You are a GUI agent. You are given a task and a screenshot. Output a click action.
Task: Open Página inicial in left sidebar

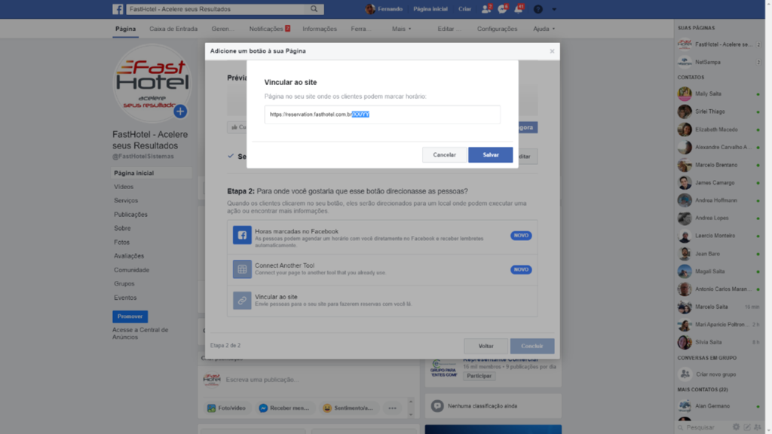tap(151, 173)
